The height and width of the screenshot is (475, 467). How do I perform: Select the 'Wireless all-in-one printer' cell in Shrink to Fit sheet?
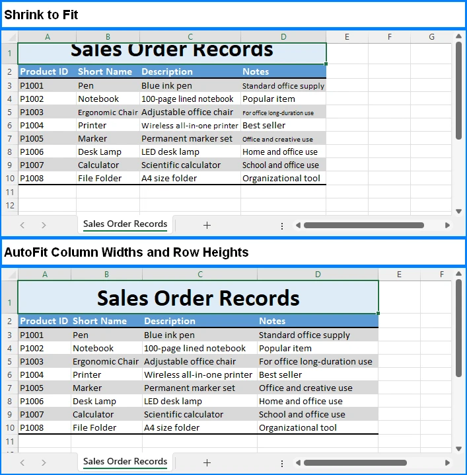click(190, 126)
